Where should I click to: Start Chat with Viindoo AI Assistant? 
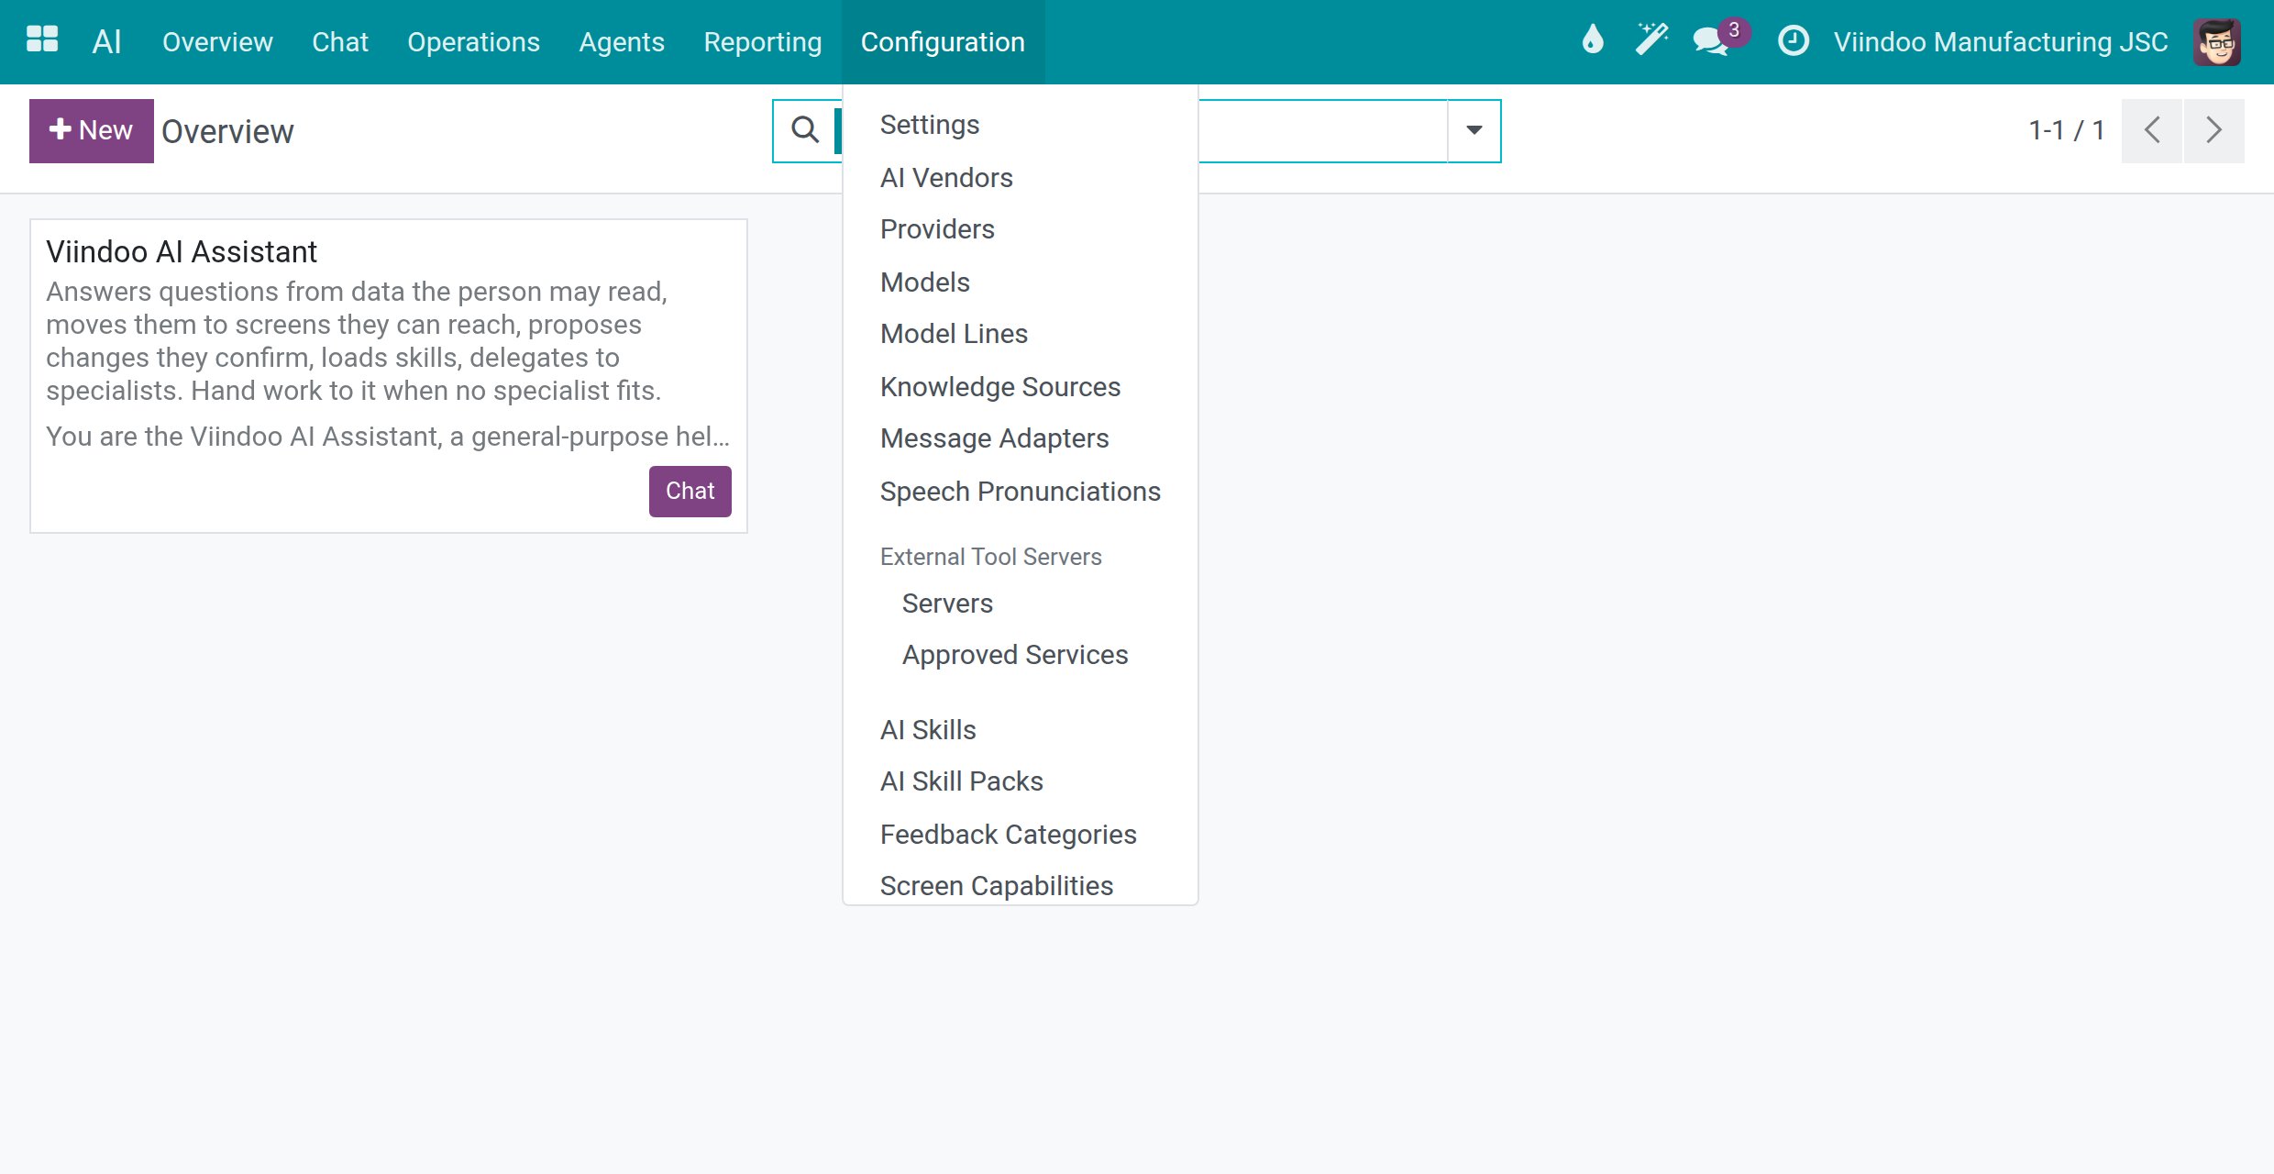pos(690,491)
